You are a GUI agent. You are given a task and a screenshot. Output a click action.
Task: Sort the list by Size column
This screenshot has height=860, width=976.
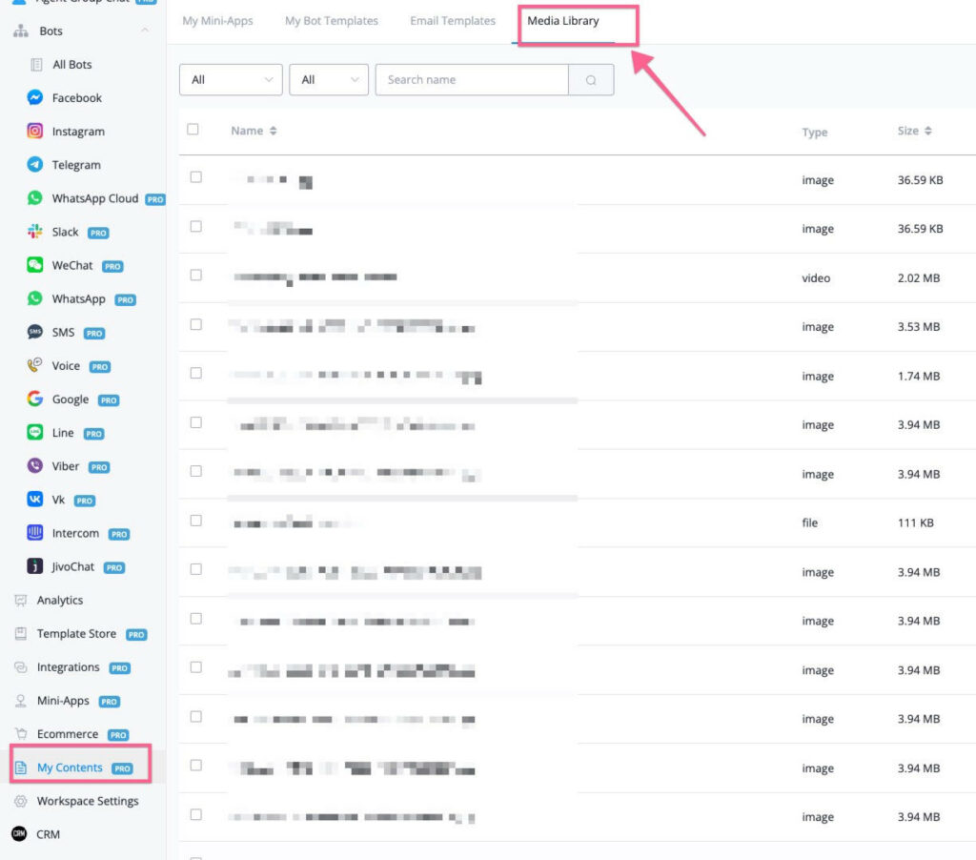(914, 132)
